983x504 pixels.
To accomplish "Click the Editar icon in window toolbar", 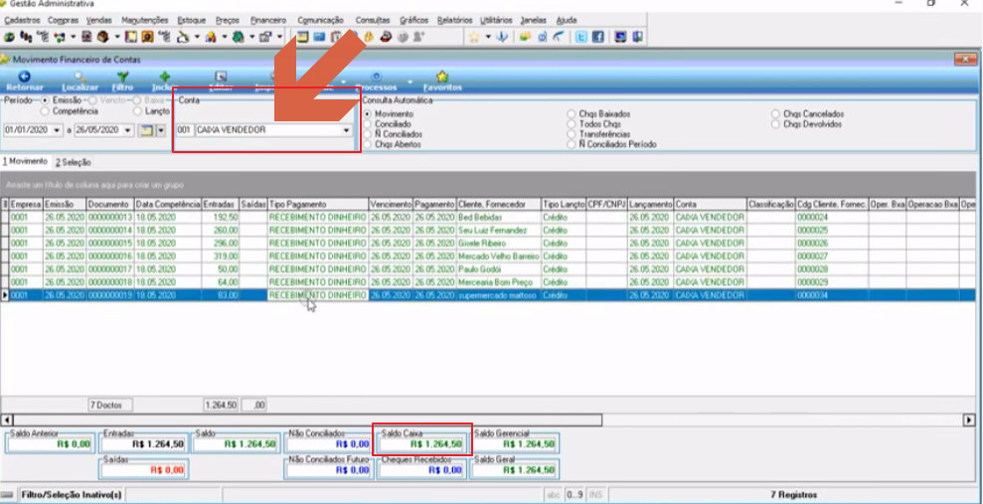I will pyautogui.click(x=220, y=77).
